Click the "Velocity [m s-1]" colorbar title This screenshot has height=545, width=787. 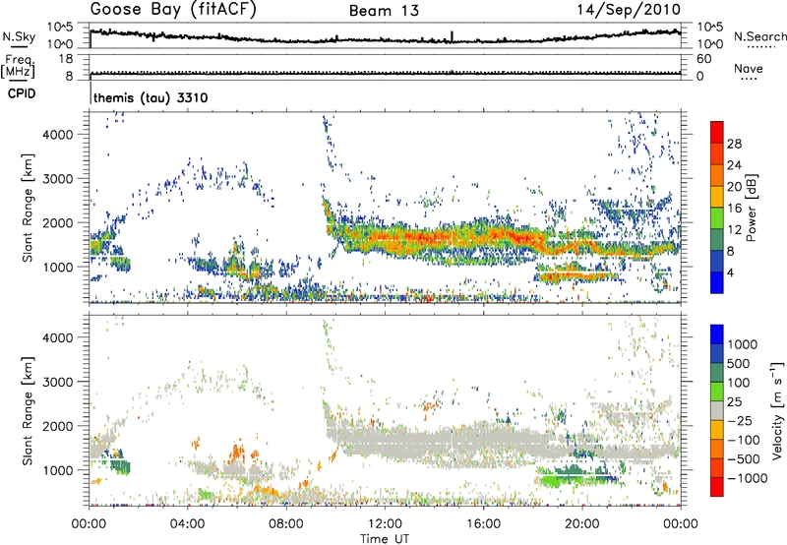777,410
